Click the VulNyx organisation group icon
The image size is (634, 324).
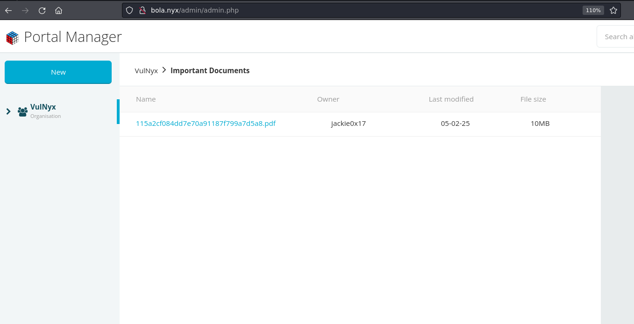point(22,112)
